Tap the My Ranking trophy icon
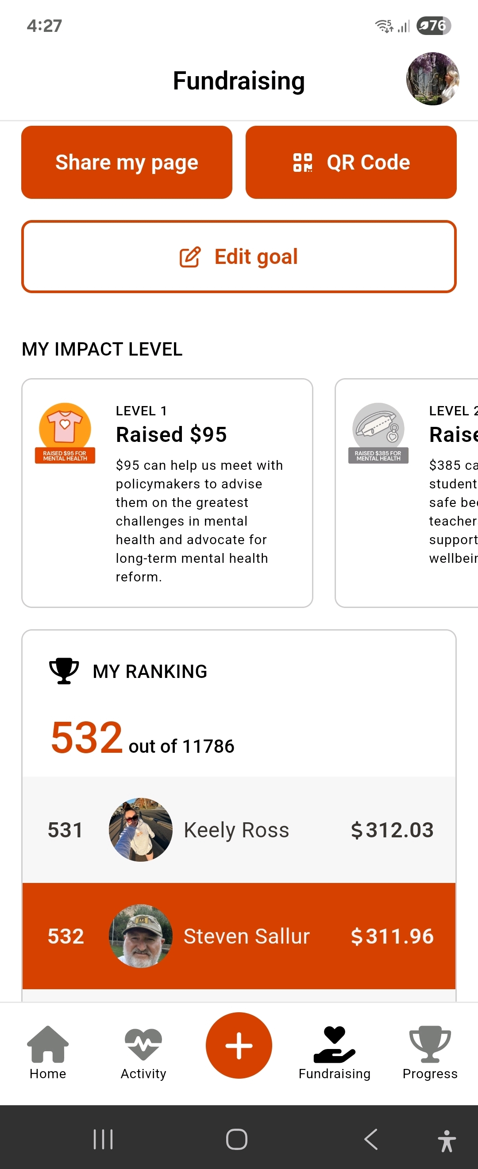Screen dimensions: 478x1169 64,670
